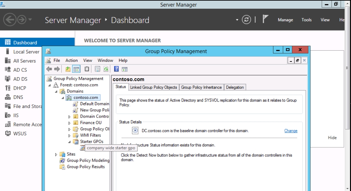Select the Status tab
This screenshot has height=191, width=351.
[121, 87]
